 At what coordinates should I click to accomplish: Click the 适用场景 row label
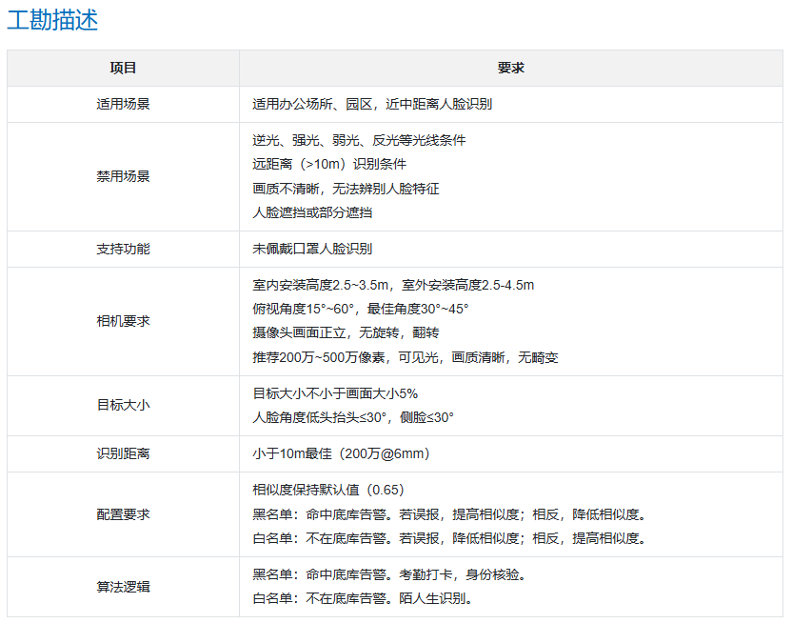click(123, 104)
